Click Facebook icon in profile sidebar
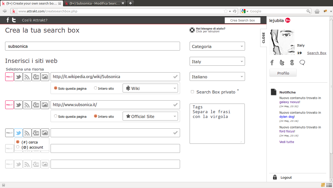Image resolution: width=333 pixels, height=188 pixels. tap(272, 62)
